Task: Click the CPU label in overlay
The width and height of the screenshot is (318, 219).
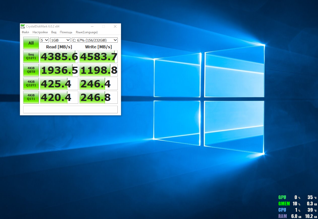Action: click(x=282, y=210)
